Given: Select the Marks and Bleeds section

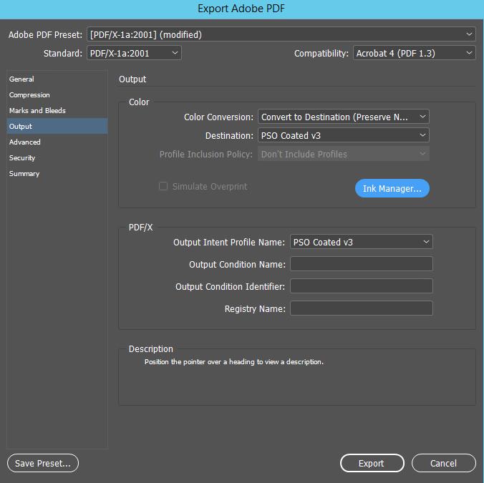Looking at the screenshot, I should pyautogui.click(x=57, y=110).
